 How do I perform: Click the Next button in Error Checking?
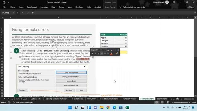[x=81, y=90]
